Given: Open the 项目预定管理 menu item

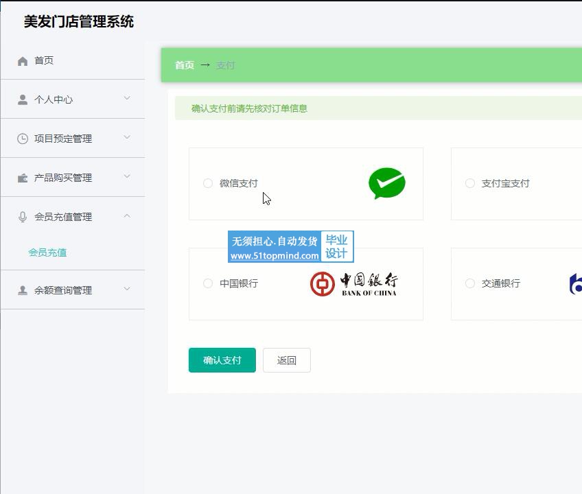Looking at the screenshot, I should [73, 139].
